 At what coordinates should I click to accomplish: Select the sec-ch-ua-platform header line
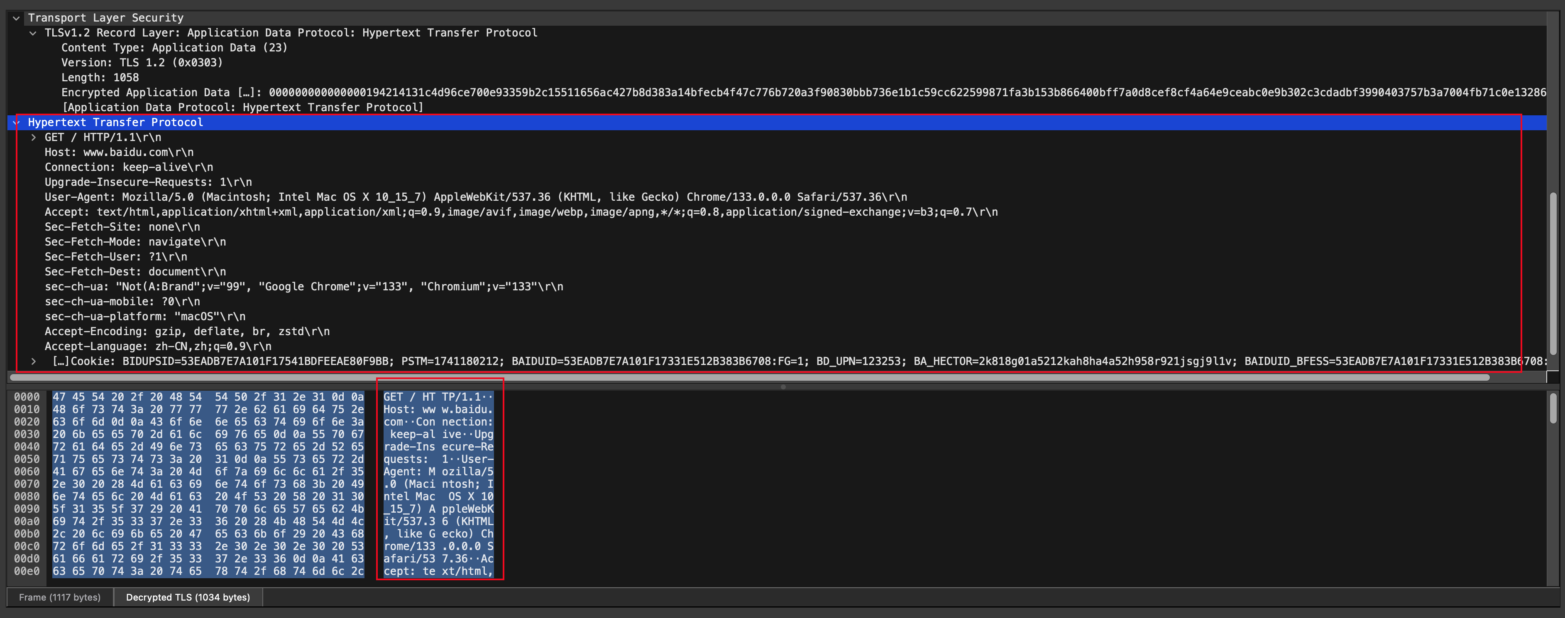[144, 317]
